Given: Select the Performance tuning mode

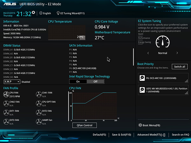Looking at the screenshot, I should coord(144,38).
